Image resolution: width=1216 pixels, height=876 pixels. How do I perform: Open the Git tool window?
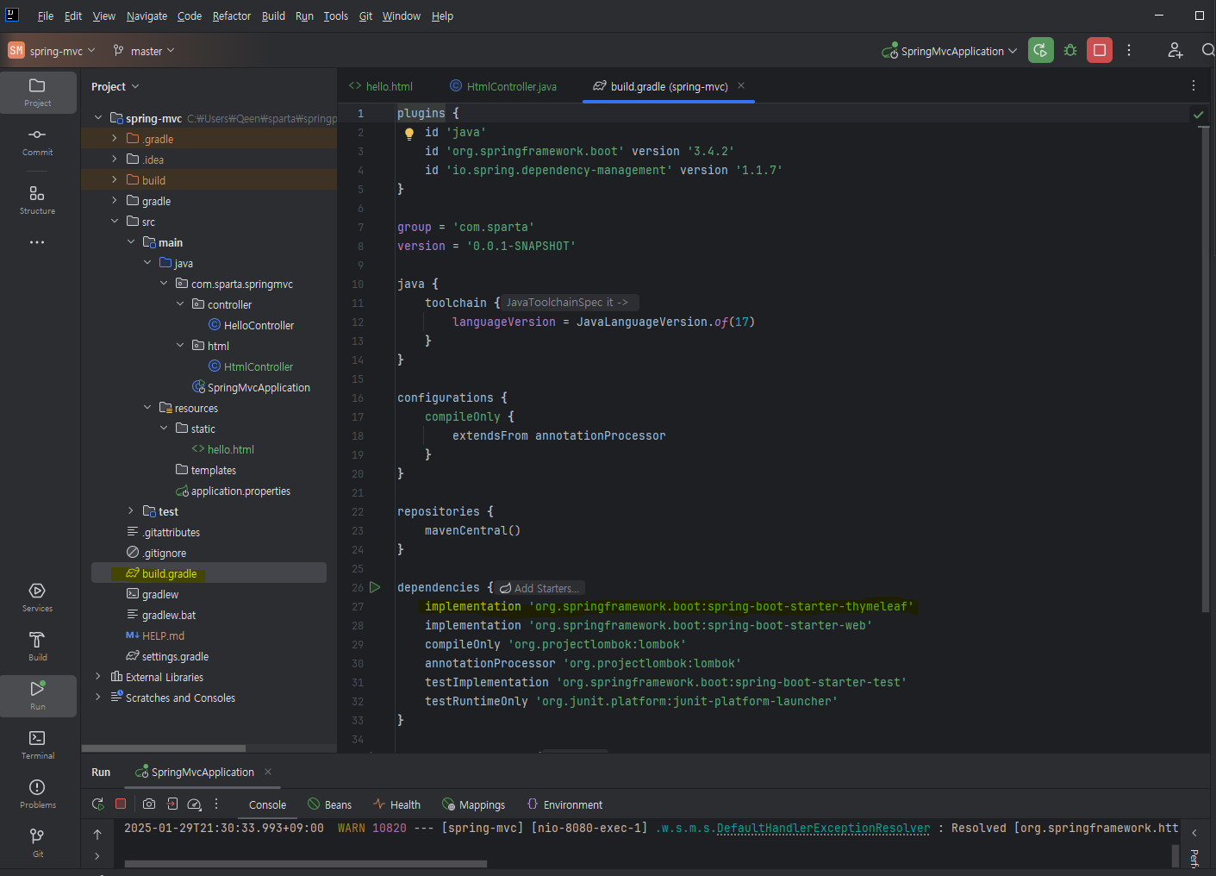tap(37, 842)
